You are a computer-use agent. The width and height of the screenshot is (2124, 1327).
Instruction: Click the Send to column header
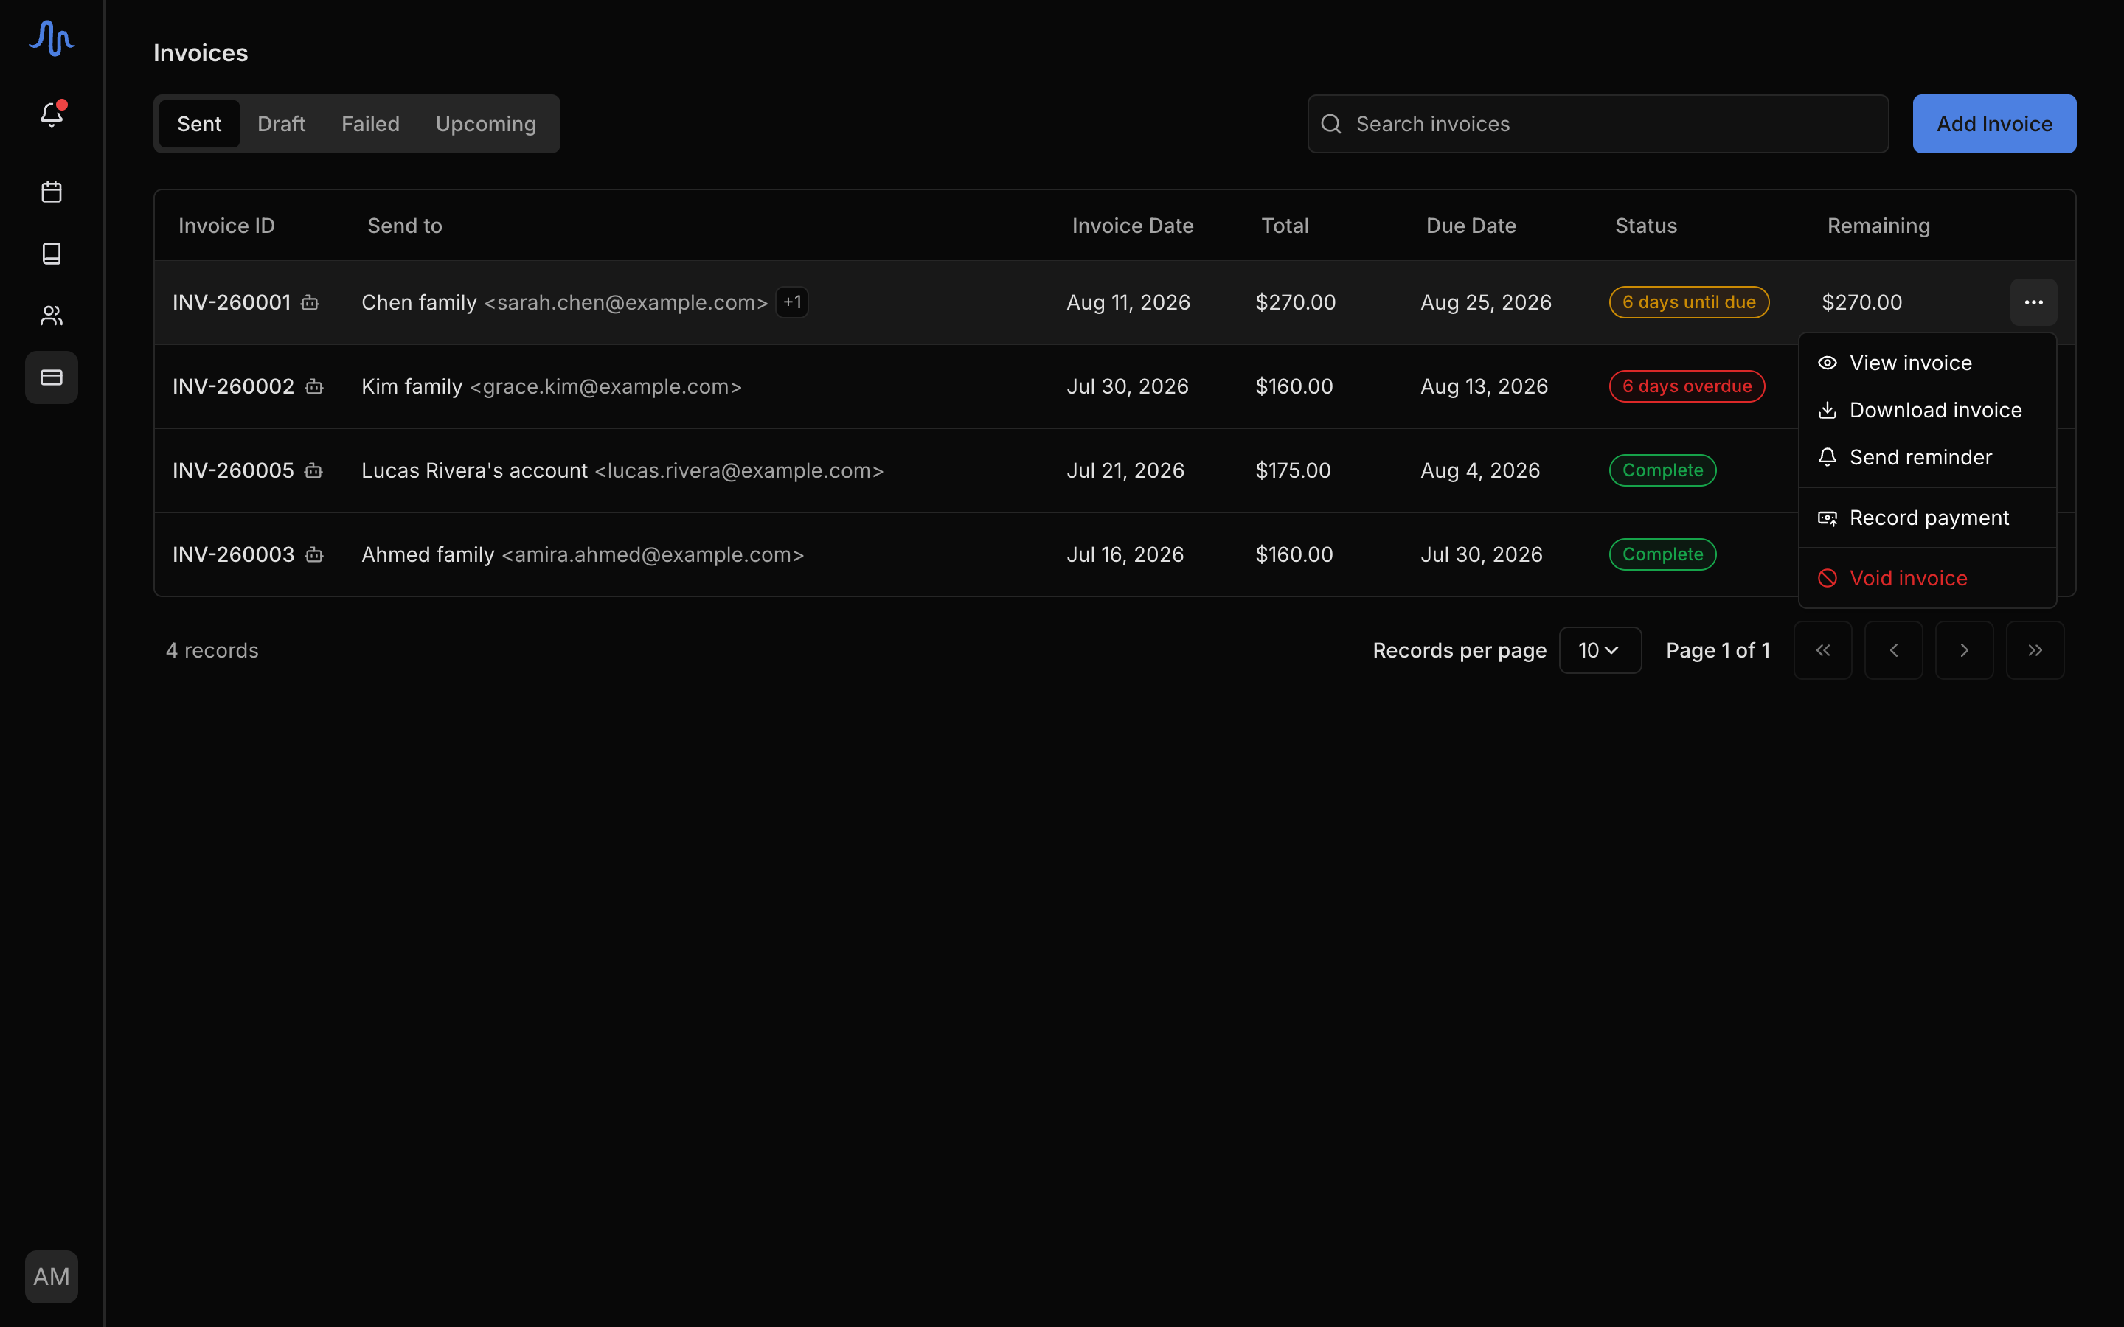[405, 226]
